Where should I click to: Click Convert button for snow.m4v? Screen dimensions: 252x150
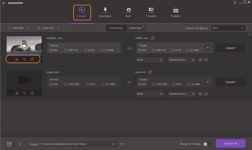230,82
